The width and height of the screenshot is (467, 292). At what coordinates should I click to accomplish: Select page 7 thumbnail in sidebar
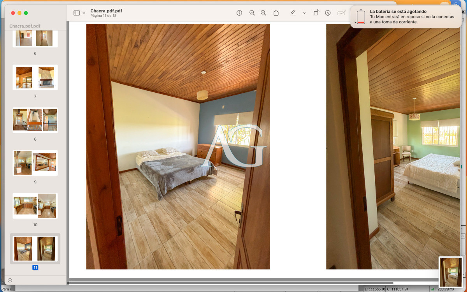35,77
